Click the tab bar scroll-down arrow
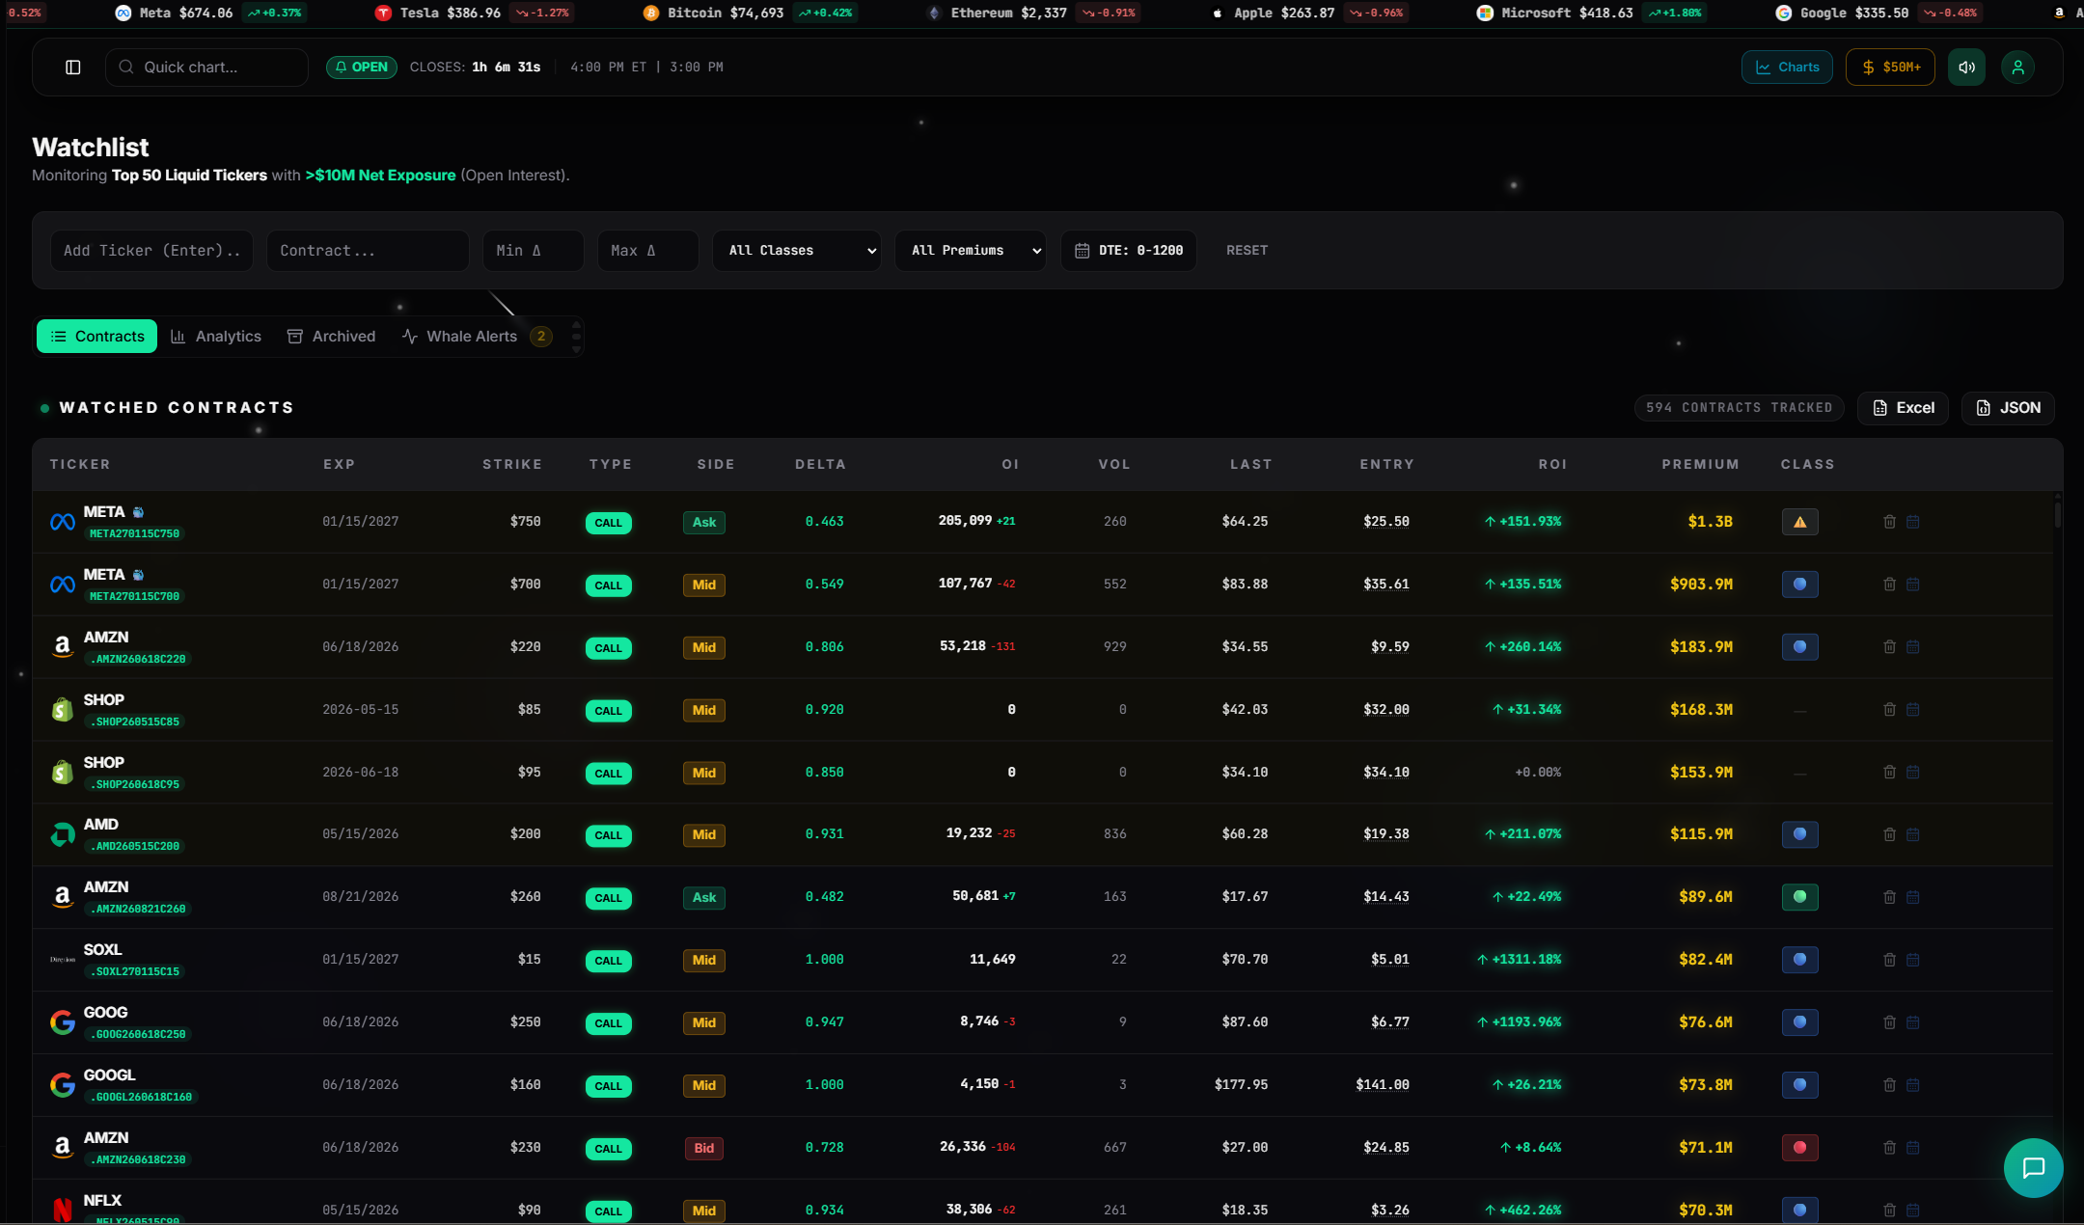Screen dimensions: 2084x1225 click(x=576, y=349)
